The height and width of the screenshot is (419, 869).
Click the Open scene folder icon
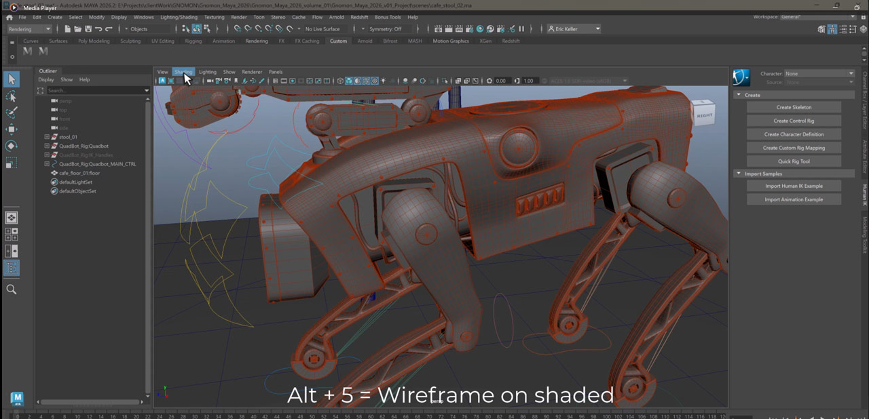tap(78, 29)
